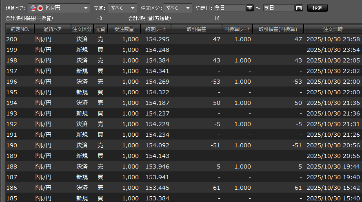The height and width of the screenshot is (202, 362).
Task: Expand the 注文区分 order type dropdown
Action: pyautogui.click(x=187, y=8)
